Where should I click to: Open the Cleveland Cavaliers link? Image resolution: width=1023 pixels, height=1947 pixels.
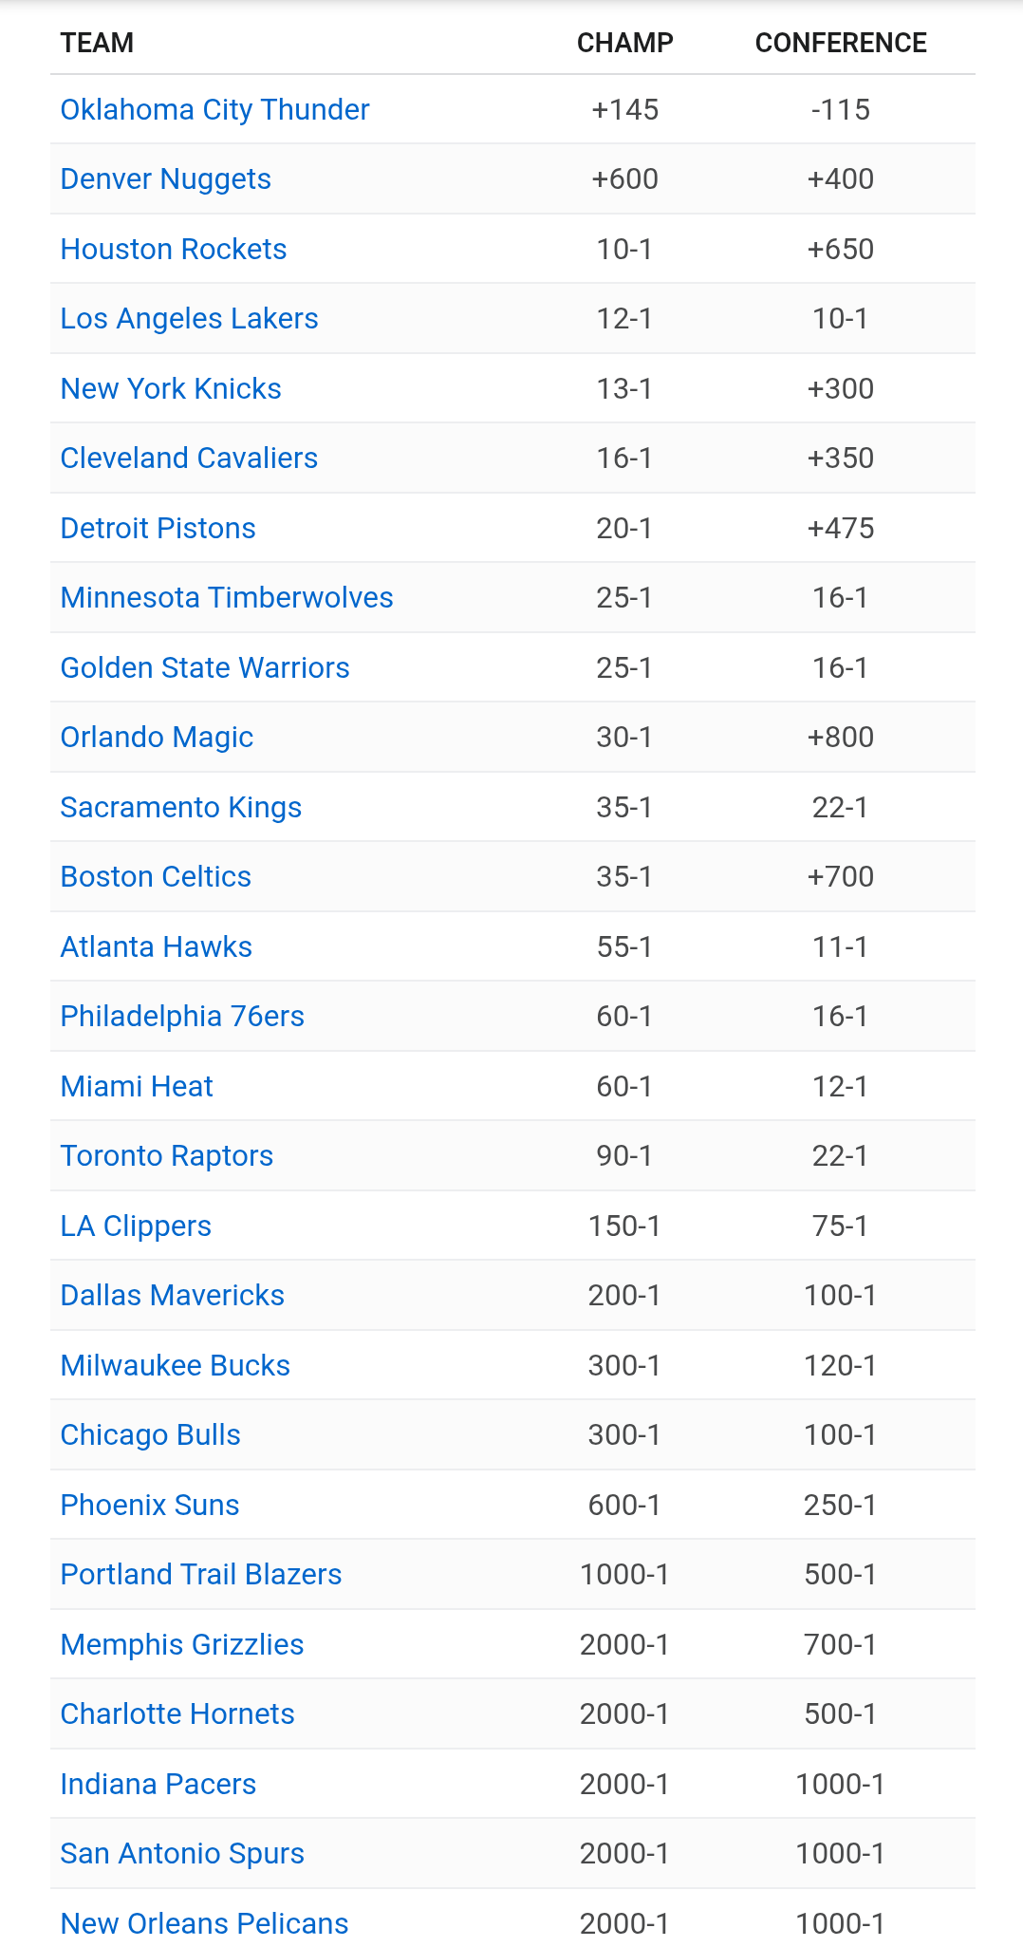point(189,458)
